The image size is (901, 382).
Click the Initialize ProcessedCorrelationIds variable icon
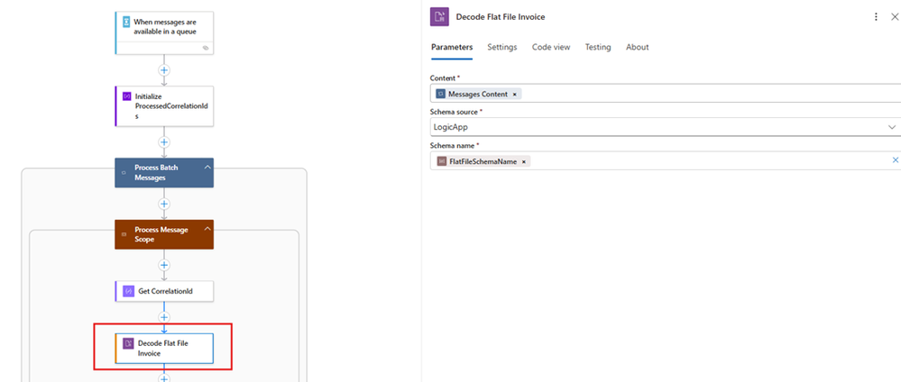click(126, 96)
